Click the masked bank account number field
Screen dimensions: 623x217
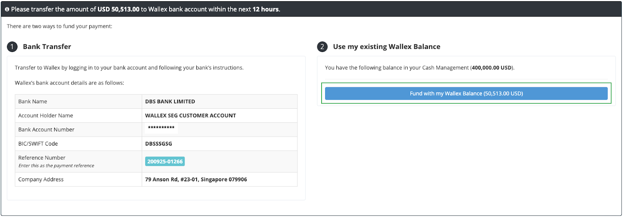(161, 128)
